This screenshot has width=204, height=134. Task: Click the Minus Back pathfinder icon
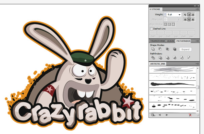(188, 57)
